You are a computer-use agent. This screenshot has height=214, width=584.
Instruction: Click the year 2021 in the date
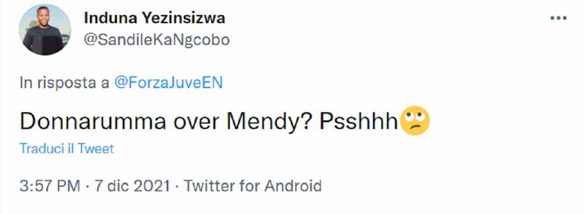[153, 186]
